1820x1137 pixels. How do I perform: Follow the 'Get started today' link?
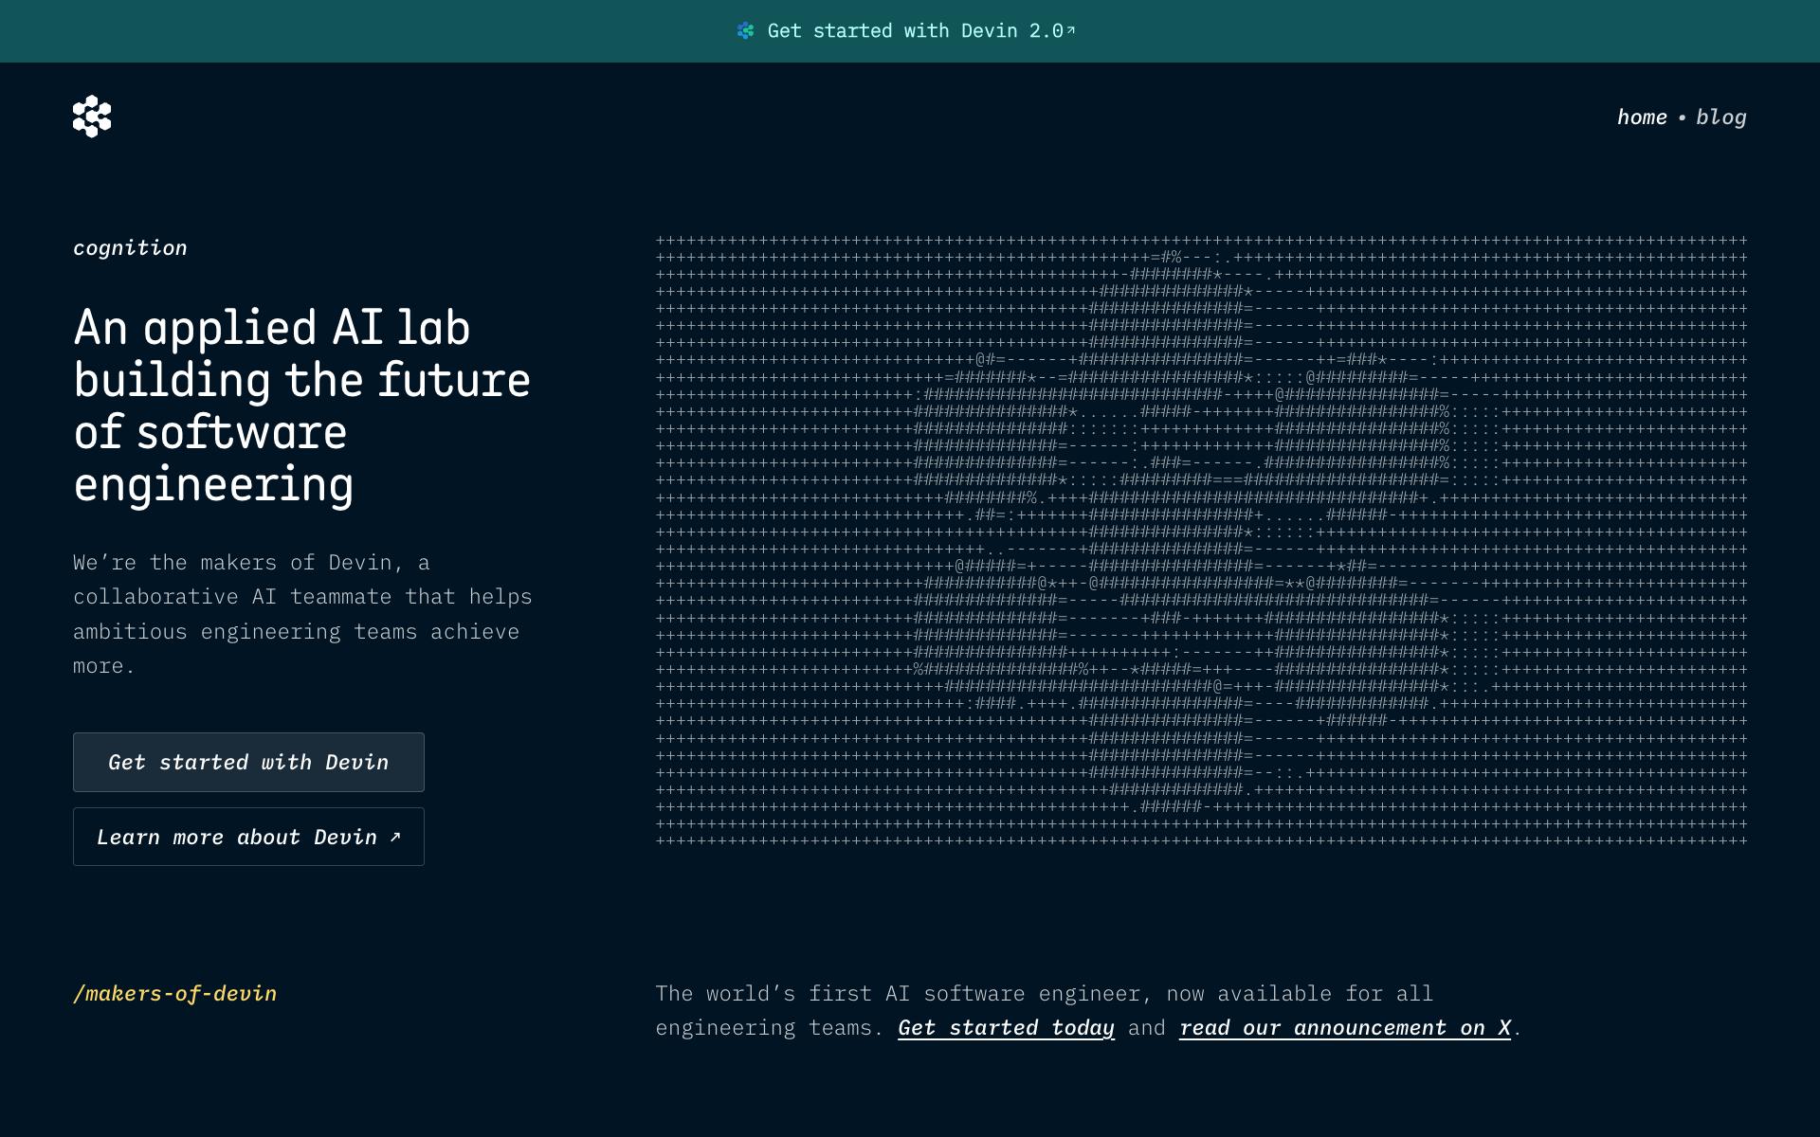[1006, 1028]
